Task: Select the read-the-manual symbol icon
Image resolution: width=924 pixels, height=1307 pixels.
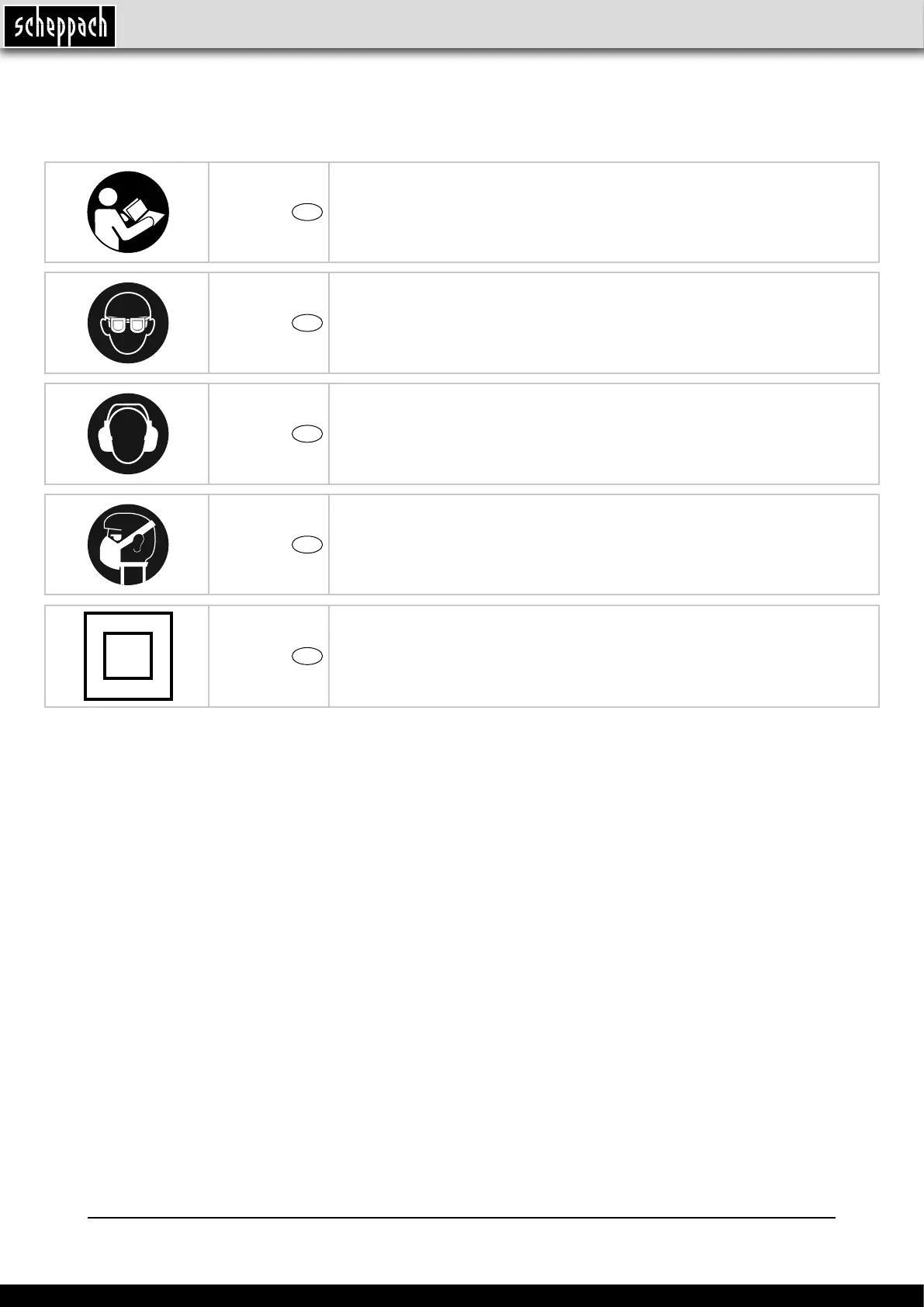Action: pyautogui.click(x=128, y=212)
